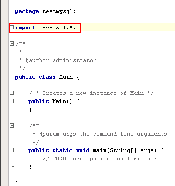
Task: Collapse the @param args Javadoc comment fold
Action: 12,126
